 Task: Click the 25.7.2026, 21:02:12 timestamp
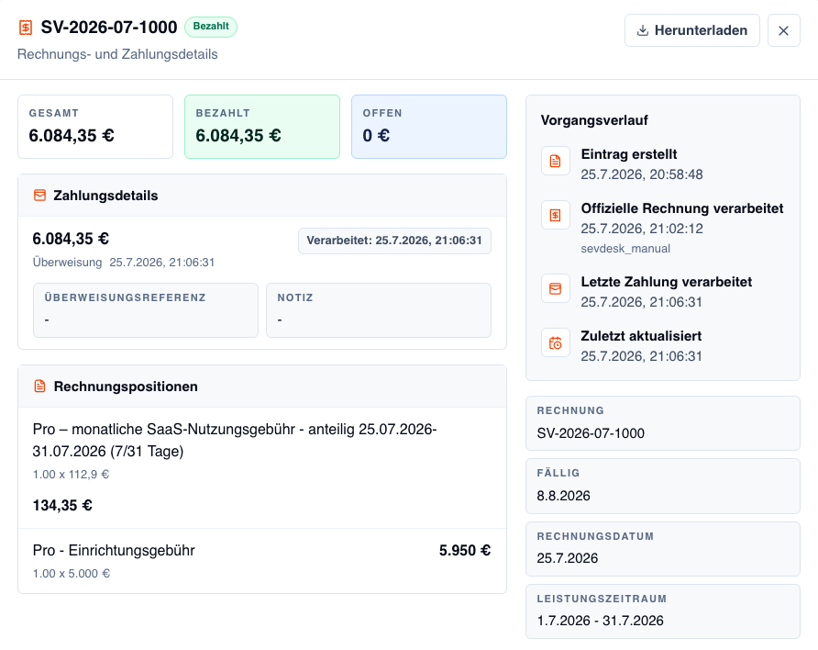tap(642, 229)
